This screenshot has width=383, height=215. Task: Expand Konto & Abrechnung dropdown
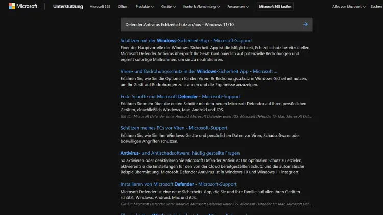(x=201, y=6)
